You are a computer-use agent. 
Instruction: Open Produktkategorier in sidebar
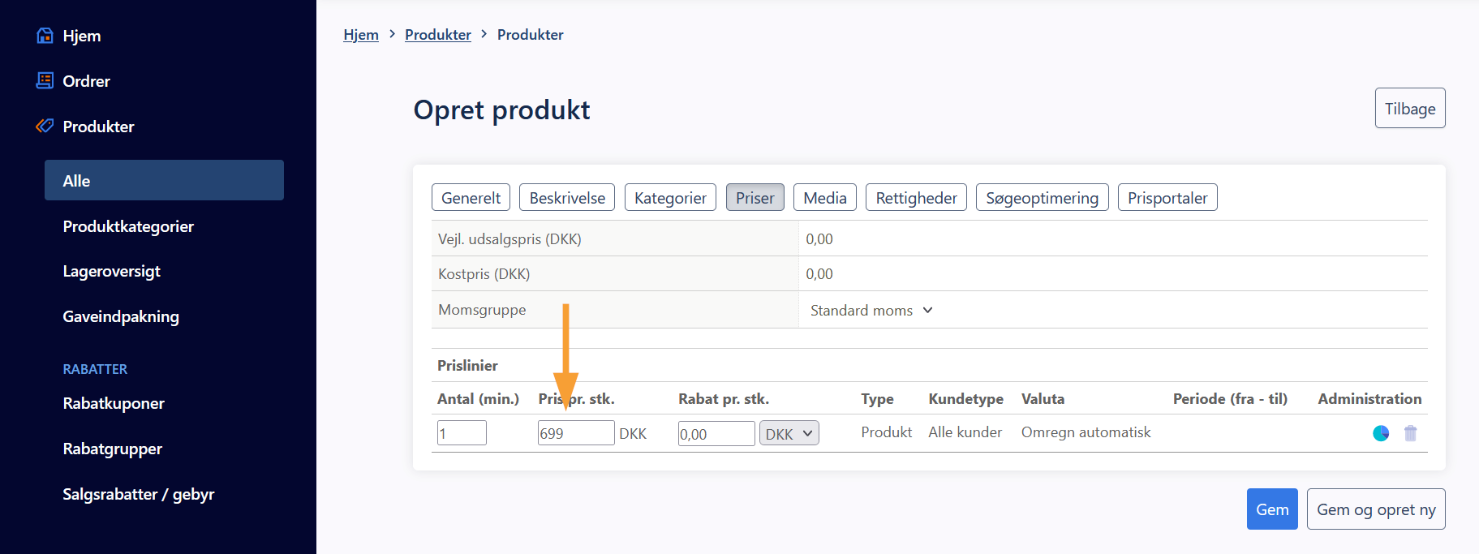click(x=128, y=226)
